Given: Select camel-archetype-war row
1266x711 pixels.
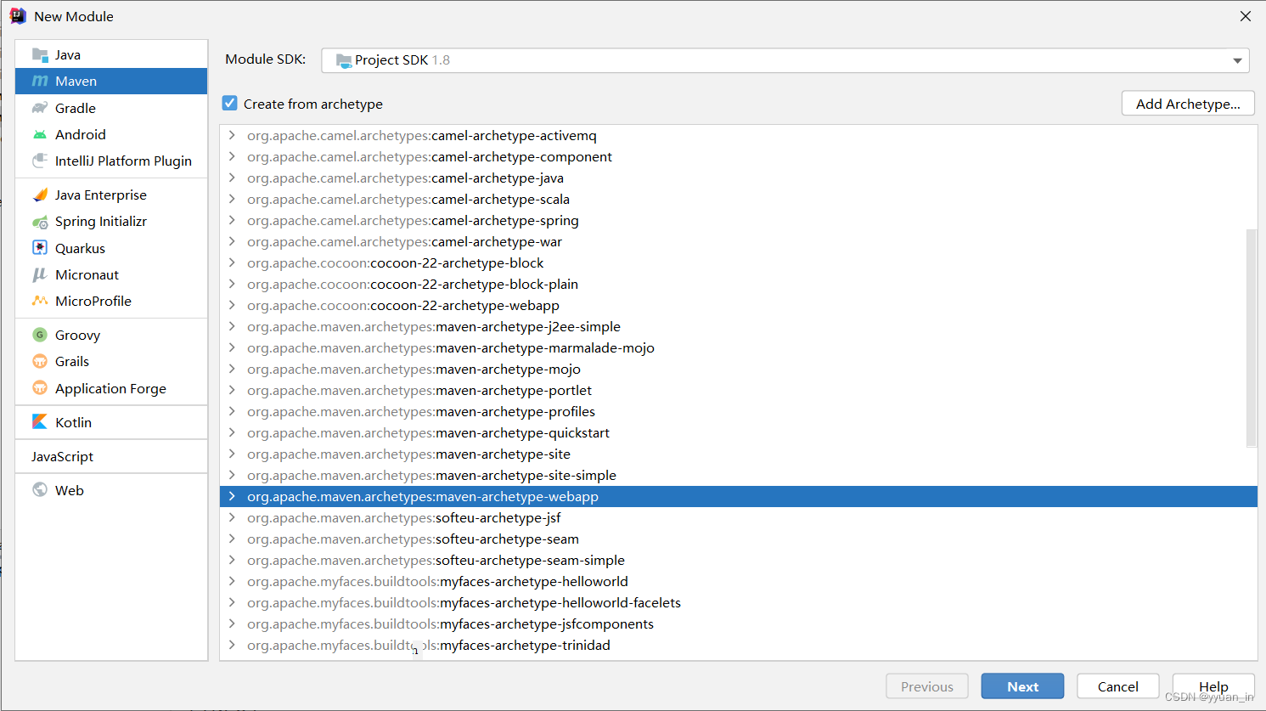Looking at the screenshot, I should tap(738, 241).
